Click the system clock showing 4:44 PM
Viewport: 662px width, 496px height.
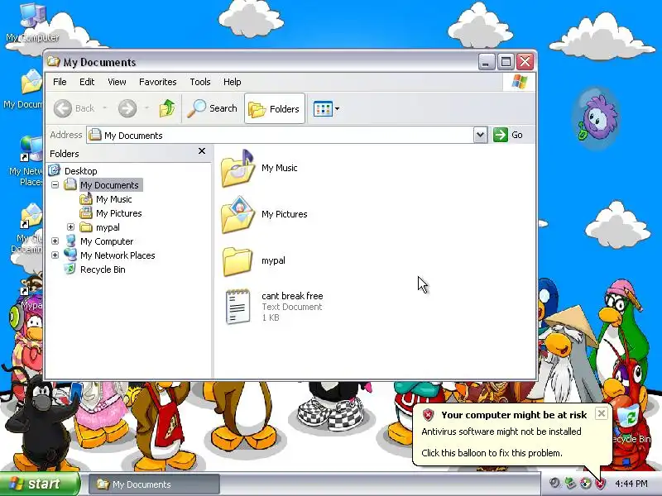coord(631,484)
